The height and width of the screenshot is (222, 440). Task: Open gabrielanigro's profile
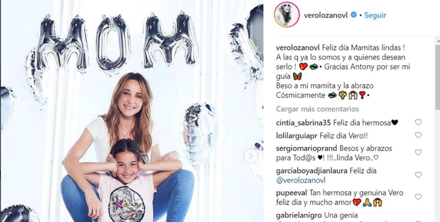coord(299,216)
